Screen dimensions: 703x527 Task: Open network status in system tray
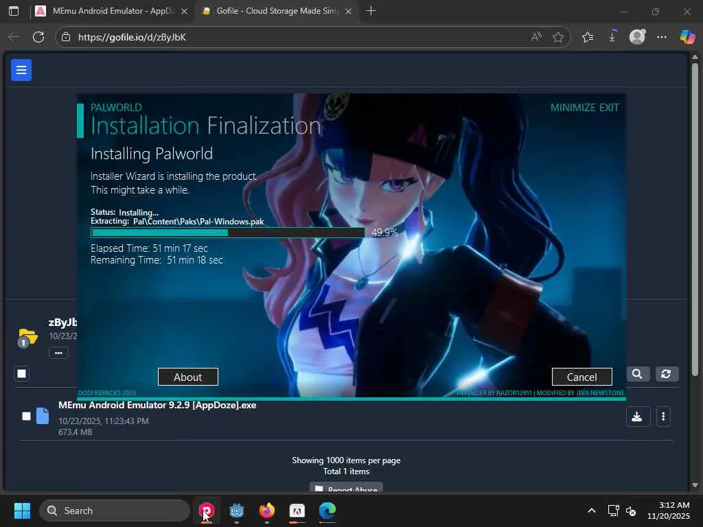tap(613, 511)
